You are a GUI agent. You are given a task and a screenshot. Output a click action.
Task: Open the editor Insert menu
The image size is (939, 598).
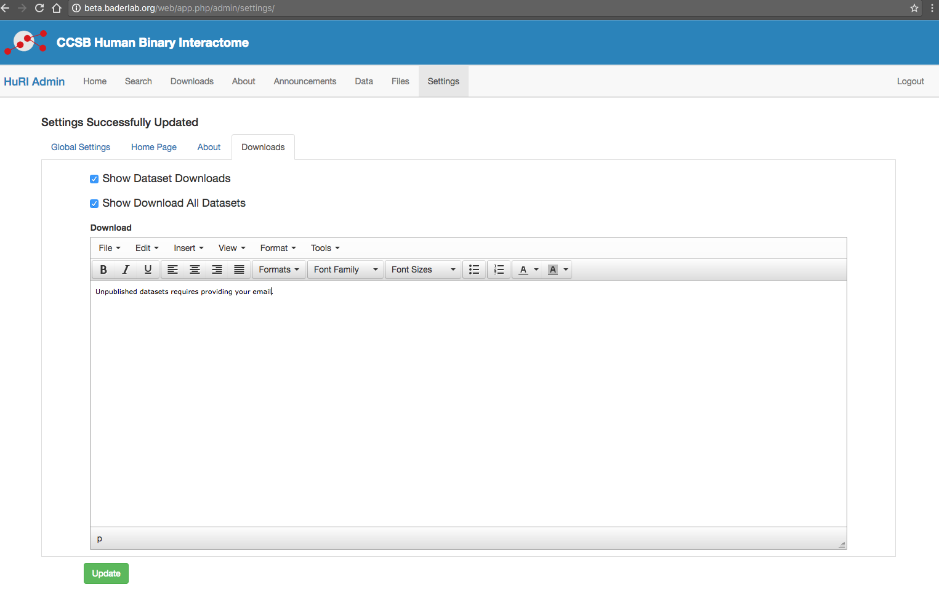tap(188, 248)
